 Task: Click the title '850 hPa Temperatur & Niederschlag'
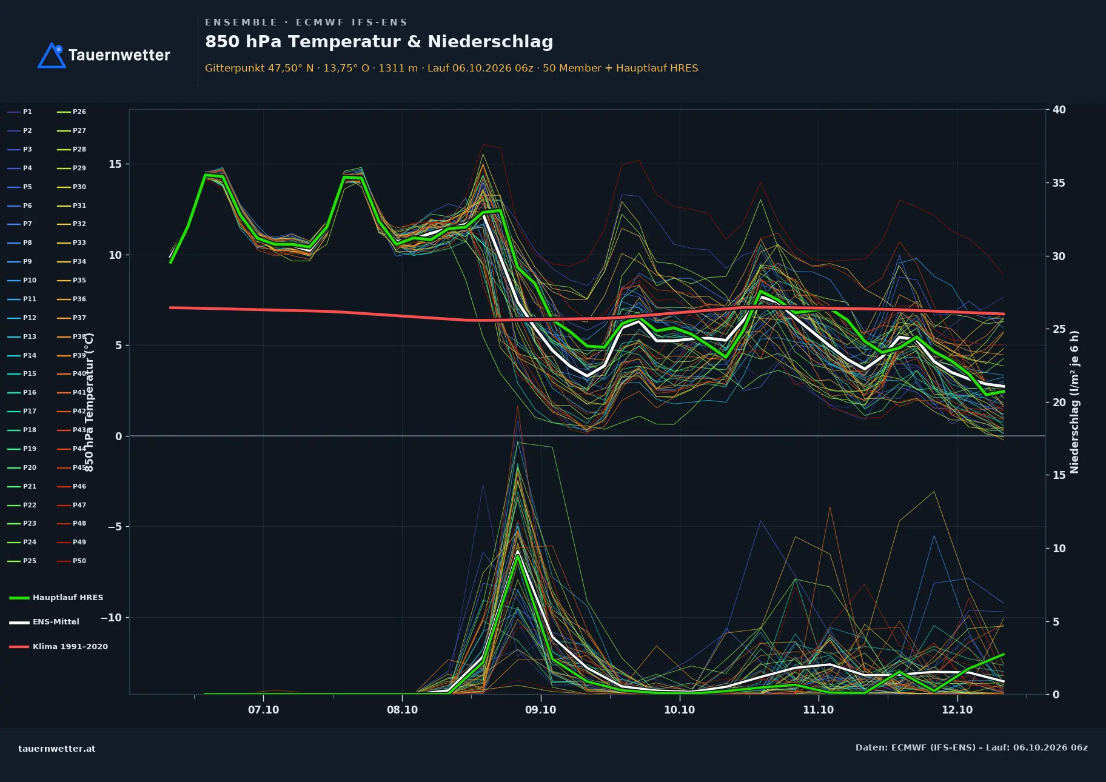coord(379,42)
